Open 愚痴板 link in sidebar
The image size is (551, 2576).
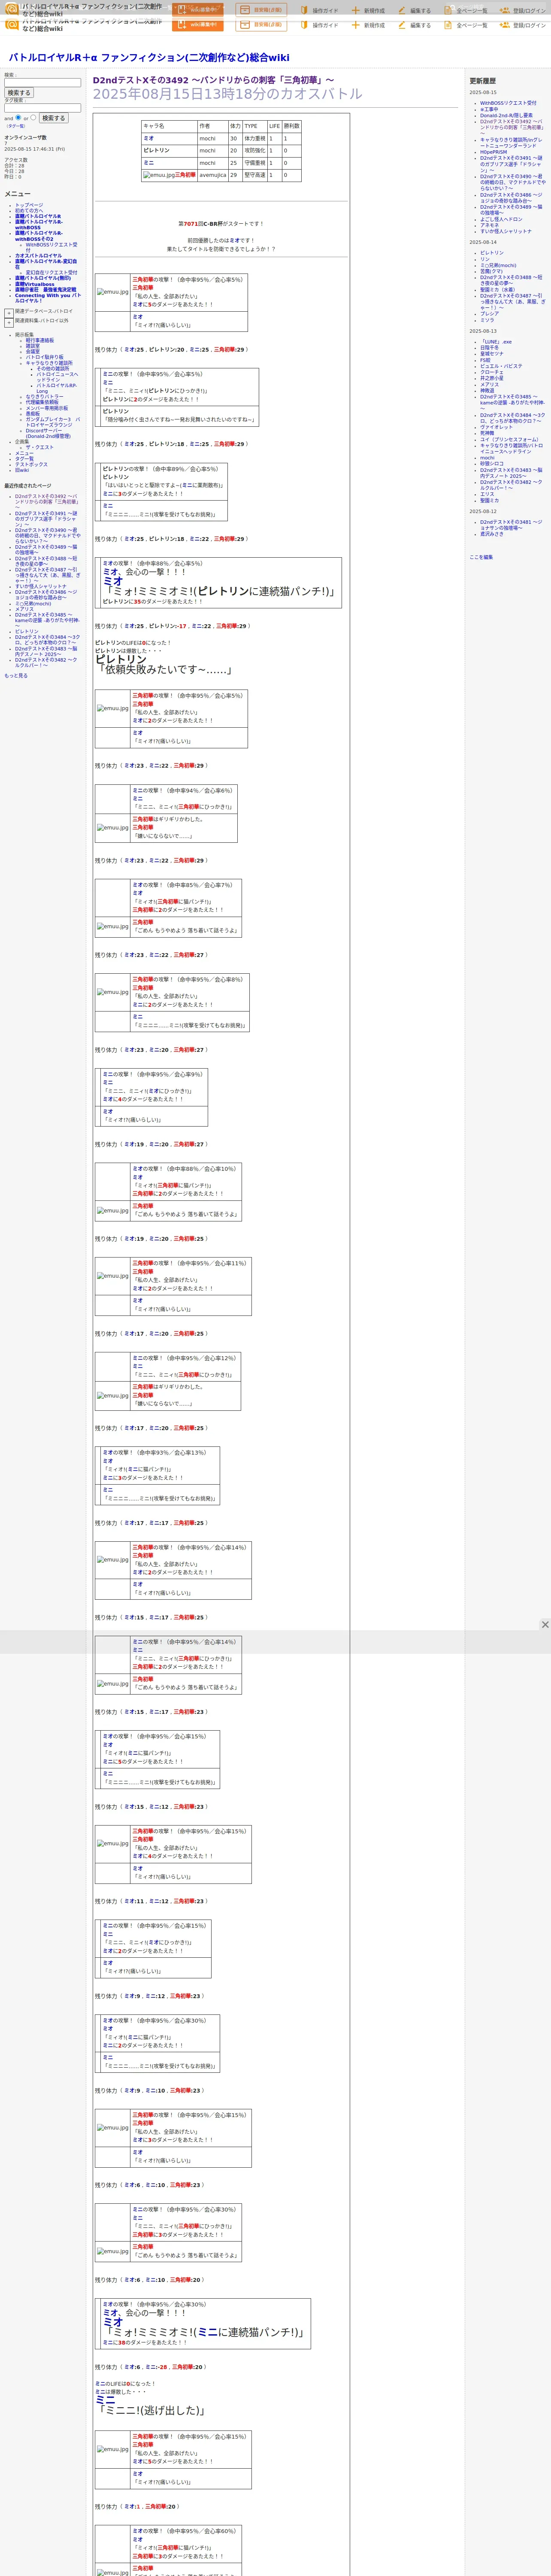coord(33,413)
